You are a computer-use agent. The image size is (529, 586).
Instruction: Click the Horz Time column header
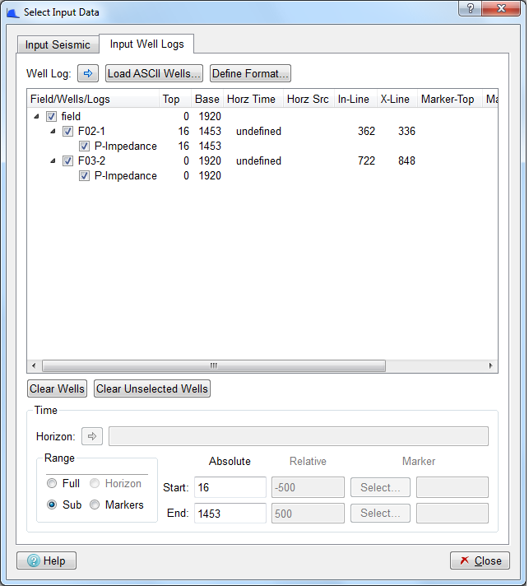click(x=253, y=99)
